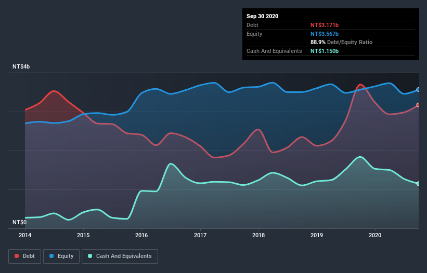The height and width of the screenshot is (273, 427).
Task: Select the 2019 x-axis label
Action: [x=317, y=235]
